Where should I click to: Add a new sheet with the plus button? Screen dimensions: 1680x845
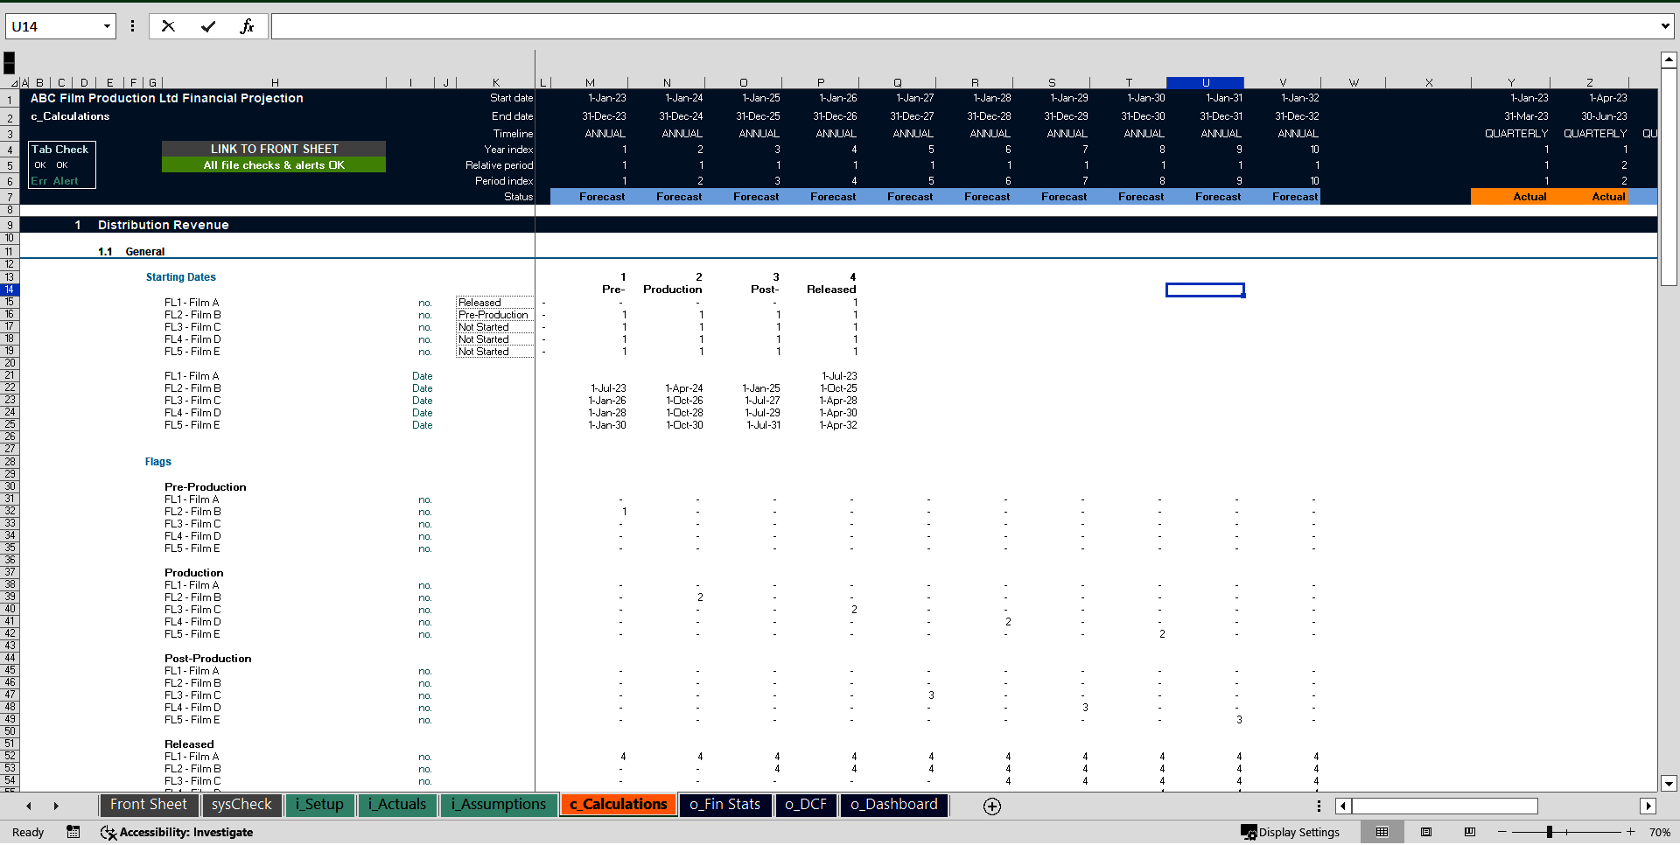point(991,807)
